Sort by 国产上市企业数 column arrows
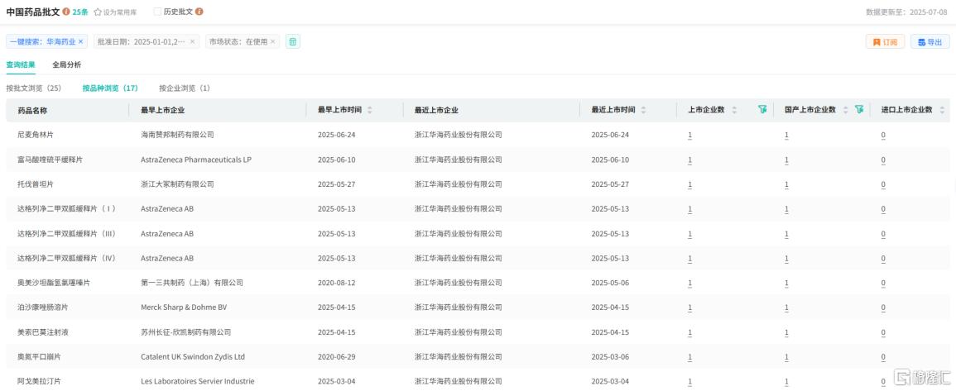Screen dimensions: 956x391 point(846,110)
